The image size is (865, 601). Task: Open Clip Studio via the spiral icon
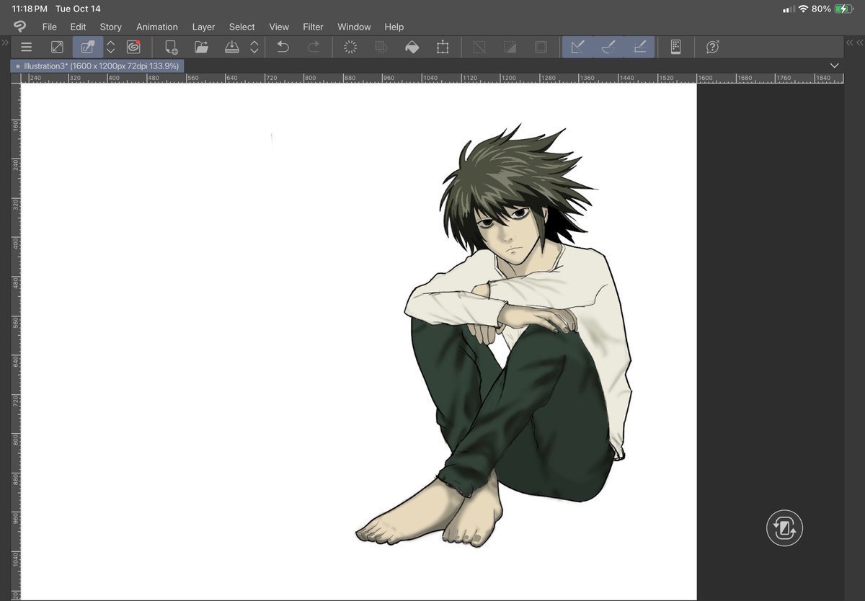click(x=133, y=47)
